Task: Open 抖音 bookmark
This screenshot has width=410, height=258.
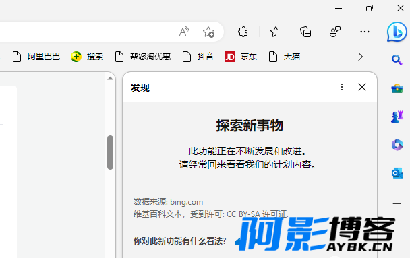Action: tap(198, 57)
